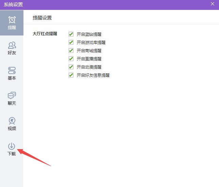Click the 提醒设置 page heading
This screenshot has width=219, height=187.
pyautogui.click(x=42, y=18)
